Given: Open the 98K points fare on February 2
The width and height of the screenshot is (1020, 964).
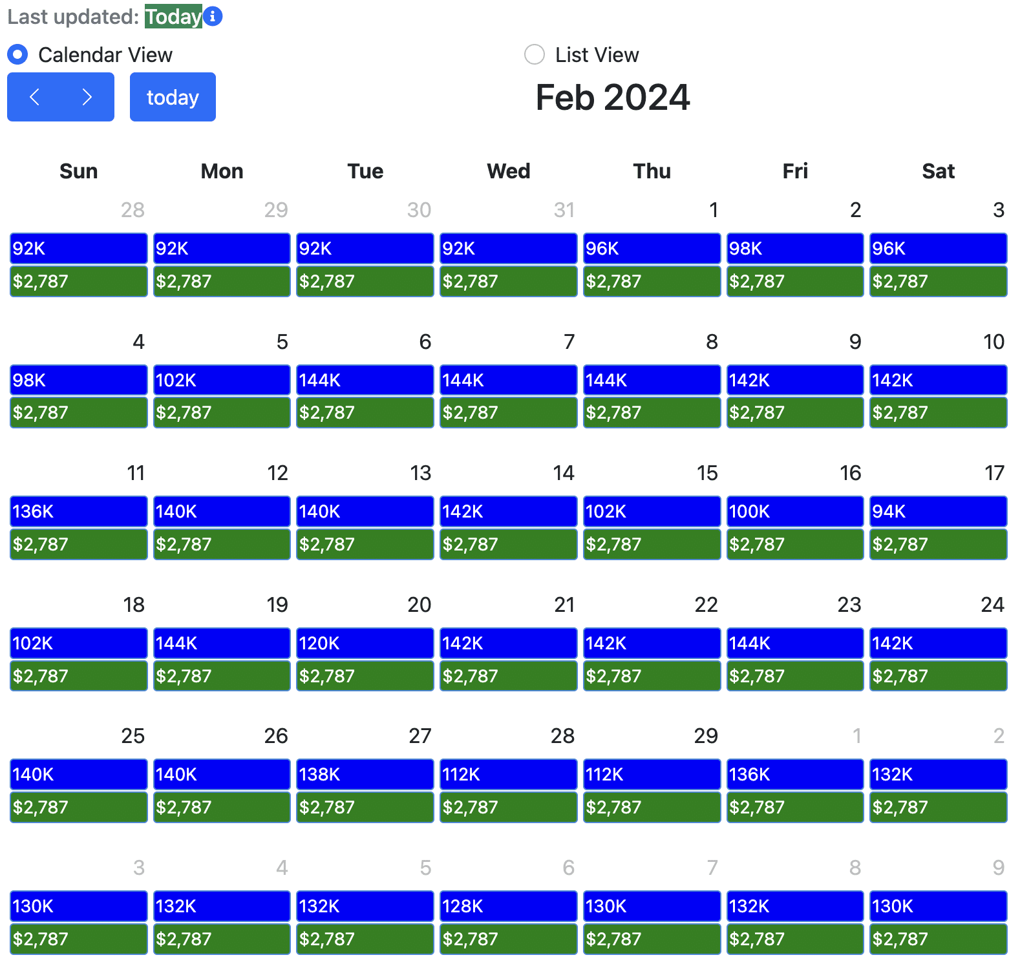Looking at the screenshot, I should tap(795, 248).
